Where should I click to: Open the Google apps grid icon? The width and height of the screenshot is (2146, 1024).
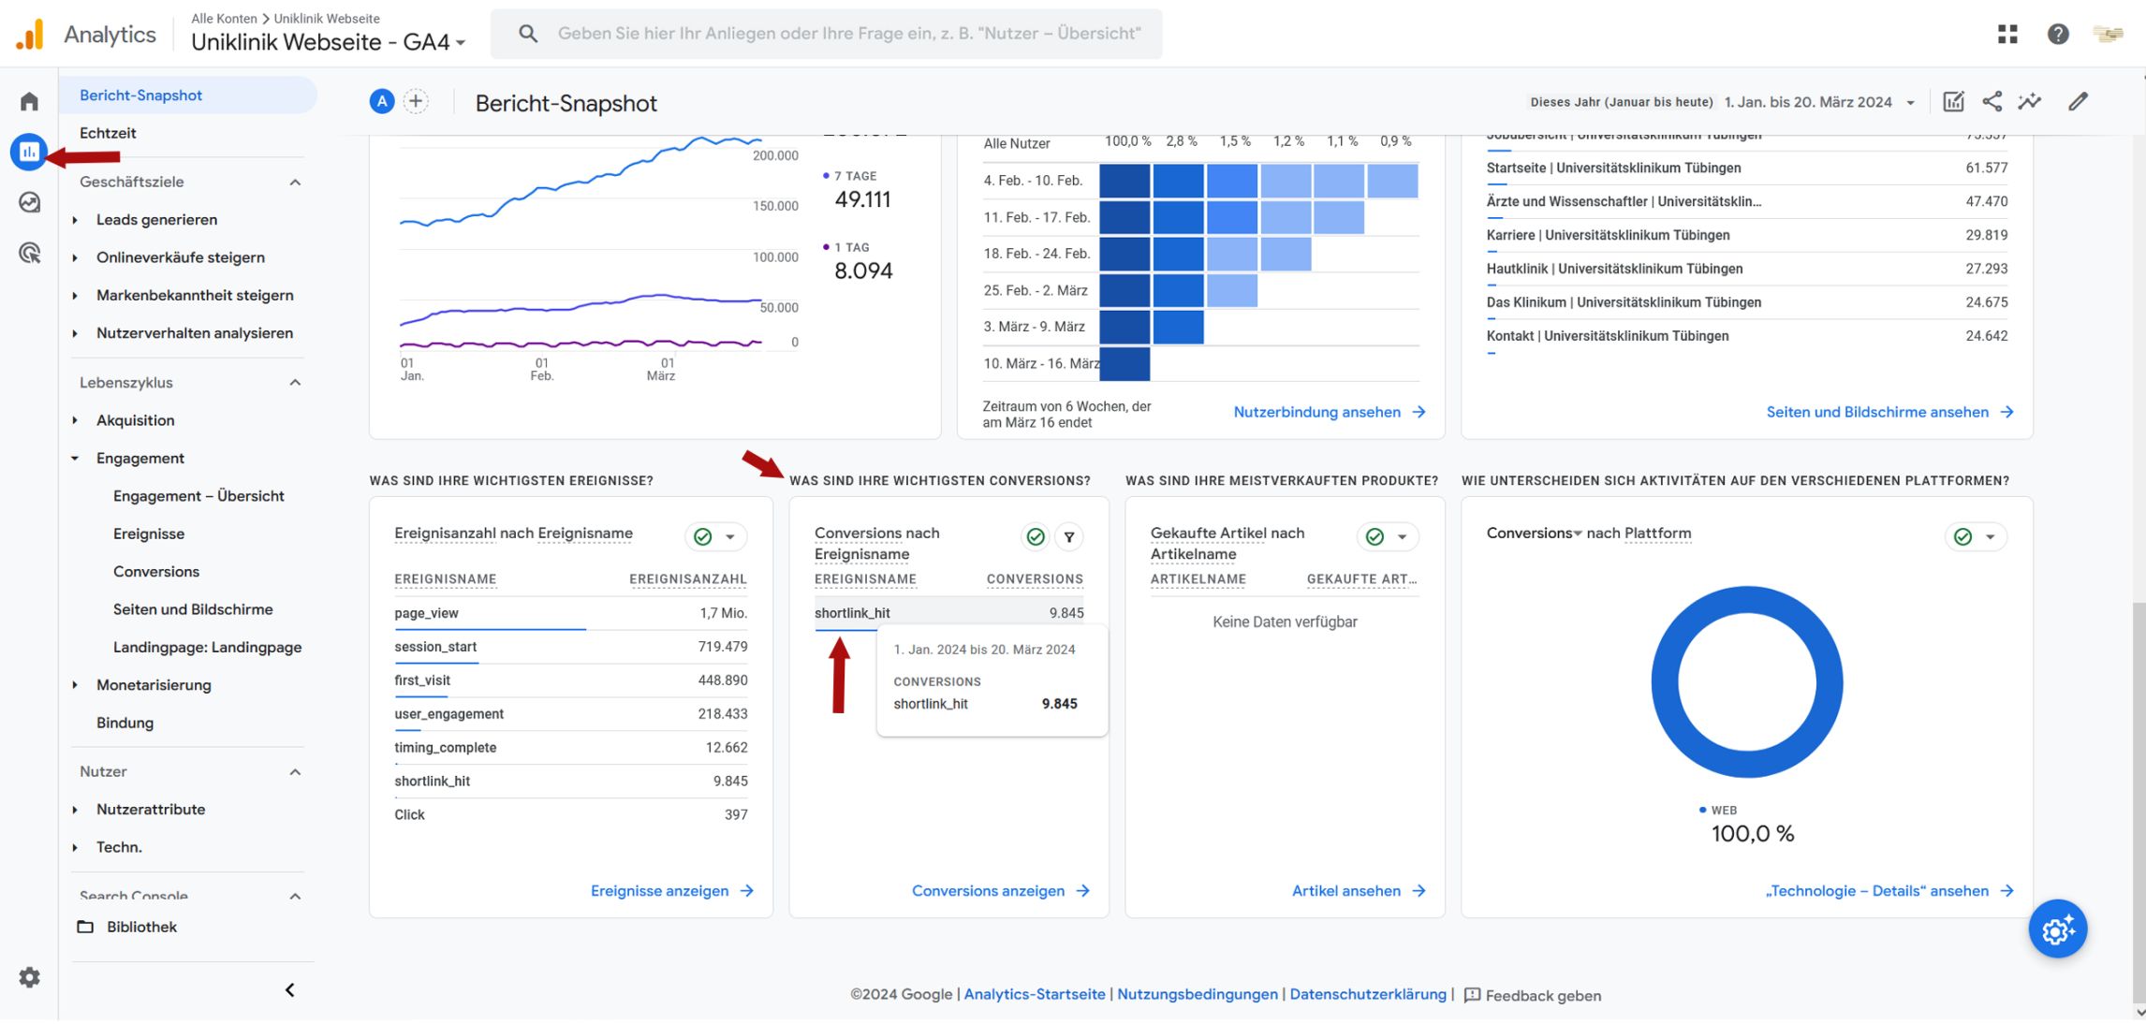2007,35
